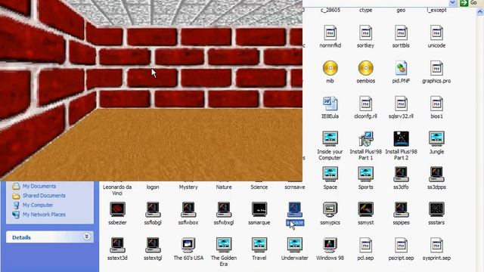Screen dimensions: 484x272
Task: Expand the Details panel chevron
Action: 86,236
